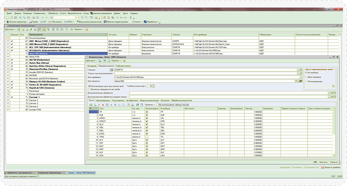
Task: Switch to the Модули анализатора tab
Action: tap(149, 101)
